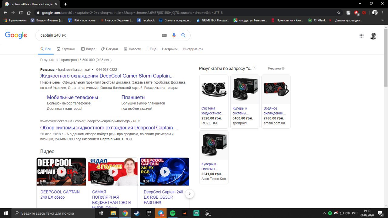This screenshot has height=218, width=388.
Task: Switch to the Покупки tab
Action: click(x=109, y=49)
